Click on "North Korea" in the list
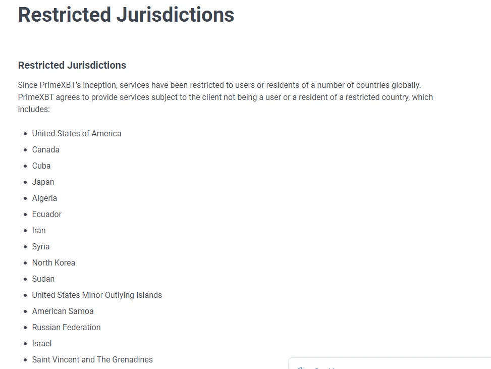The height and width of the screenshot is (369, 491). click(x=53, y=262)
